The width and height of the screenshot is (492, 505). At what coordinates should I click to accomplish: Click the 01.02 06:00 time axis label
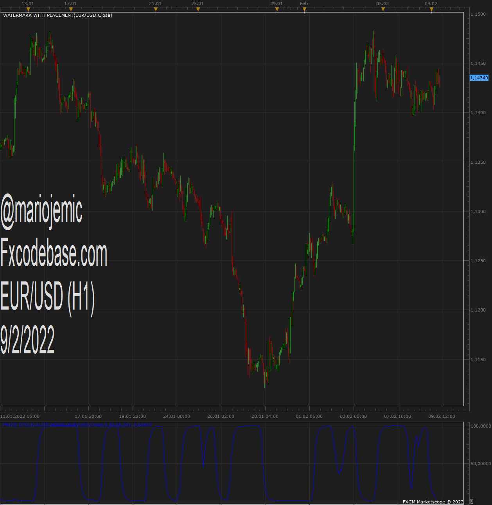tap(309, 416)
